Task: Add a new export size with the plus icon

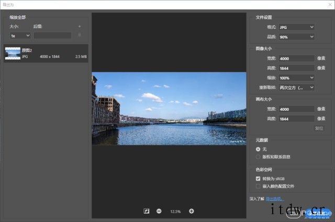Action: [x=80, y=27]
